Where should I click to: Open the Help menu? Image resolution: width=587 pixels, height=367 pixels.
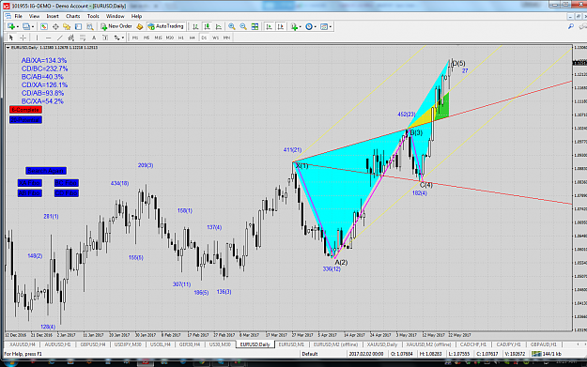tap(136, 16)
